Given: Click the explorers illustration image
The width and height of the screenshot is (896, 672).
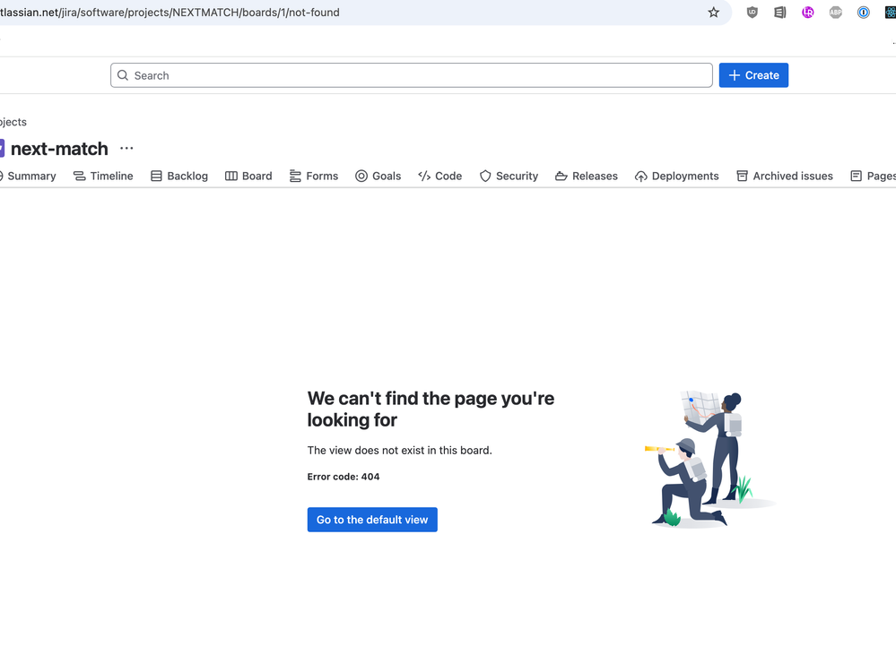Looking at the screenshot, I should coord(710,460).
